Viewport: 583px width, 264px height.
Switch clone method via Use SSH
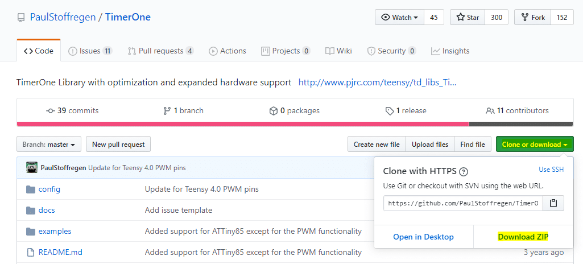coord(551,170)
